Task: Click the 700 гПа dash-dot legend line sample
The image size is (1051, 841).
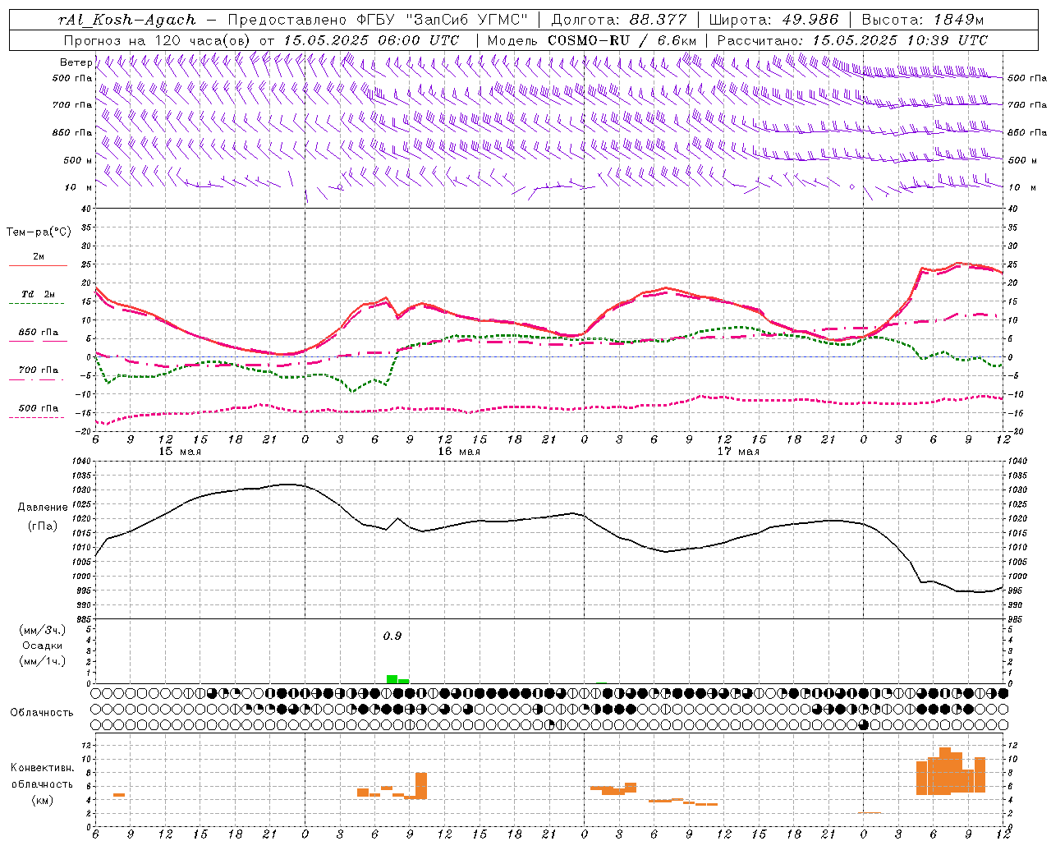Action: point(38,379)
